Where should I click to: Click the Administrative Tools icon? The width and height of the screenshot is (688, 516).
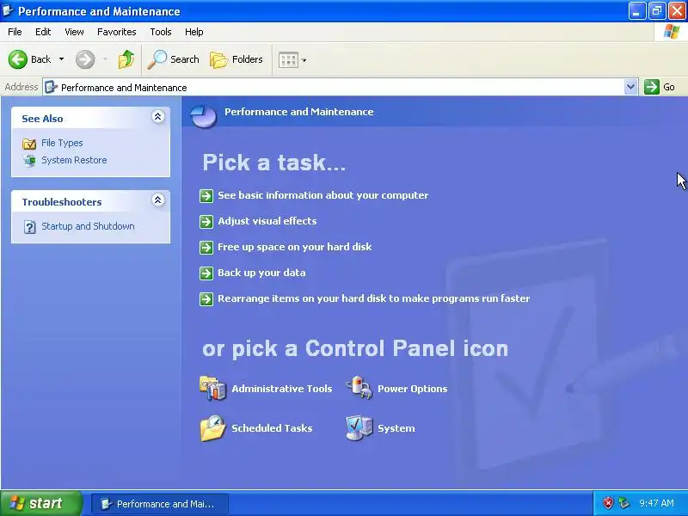point(213,388)
